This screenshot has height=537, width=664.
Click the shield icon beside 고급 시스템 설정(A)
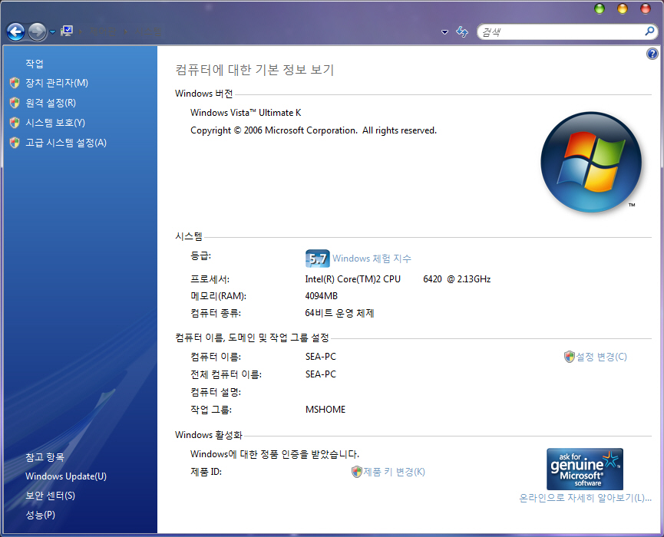(x=15, y=143)
